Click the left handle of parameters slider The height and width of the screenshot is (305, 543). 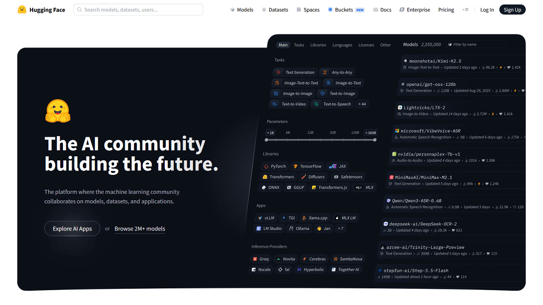[x=267, y=140]
